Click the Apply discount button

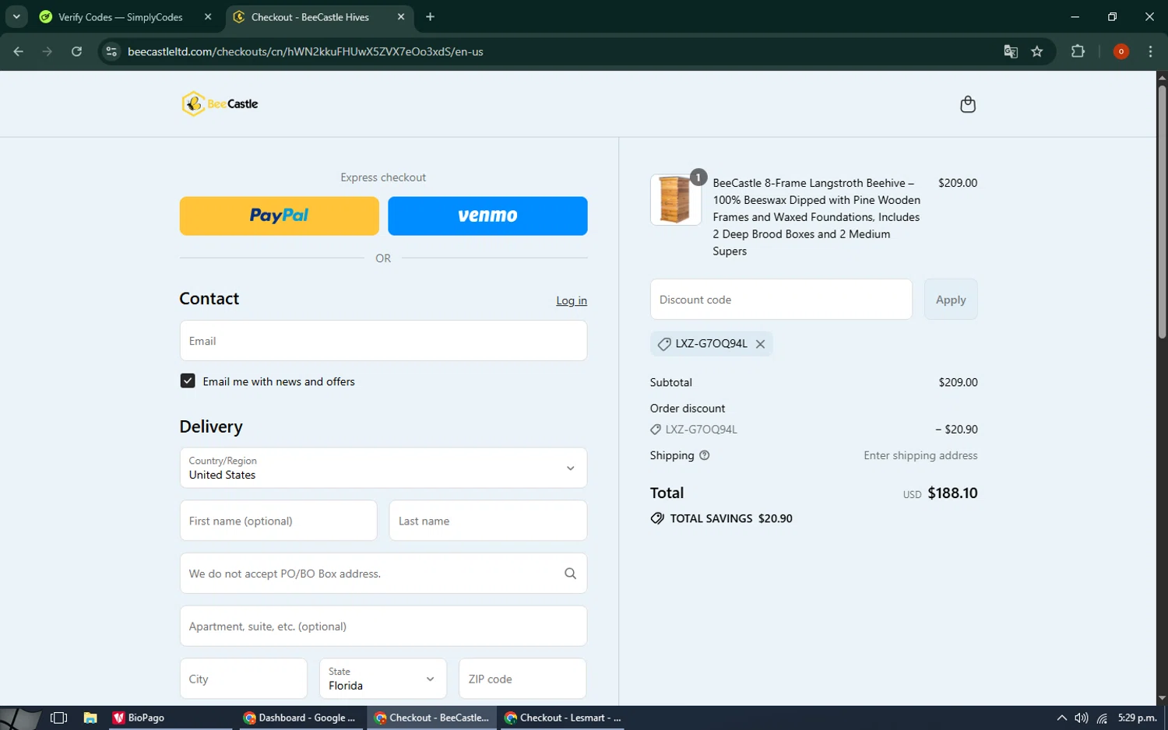point(951,300)
